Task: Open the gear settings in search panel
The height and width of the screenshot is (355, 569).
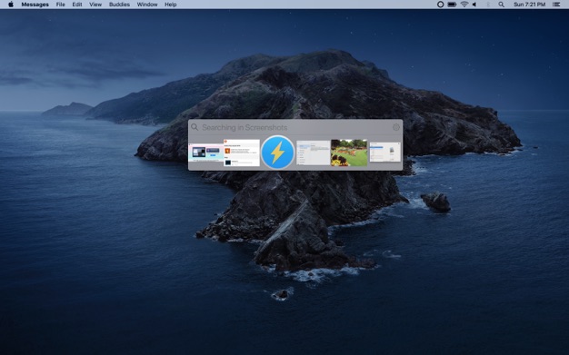Action: pos(396,127)
